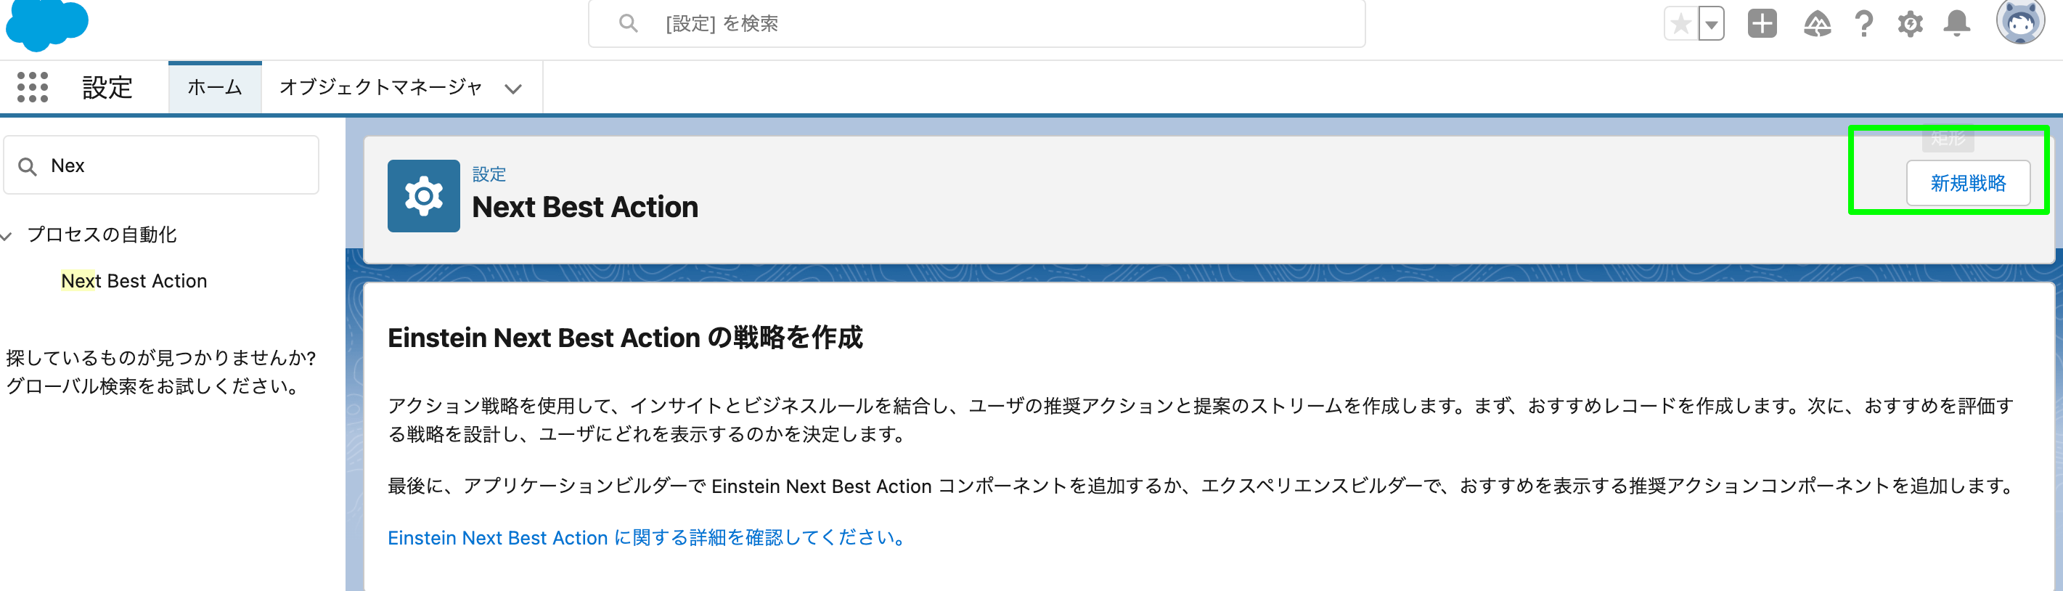Image resolution: width=2063 pixels, height=591 pixels.
Task: Collapse the プロセスの自動化 section
Action: pyautogui.click(x=7, y=235)
